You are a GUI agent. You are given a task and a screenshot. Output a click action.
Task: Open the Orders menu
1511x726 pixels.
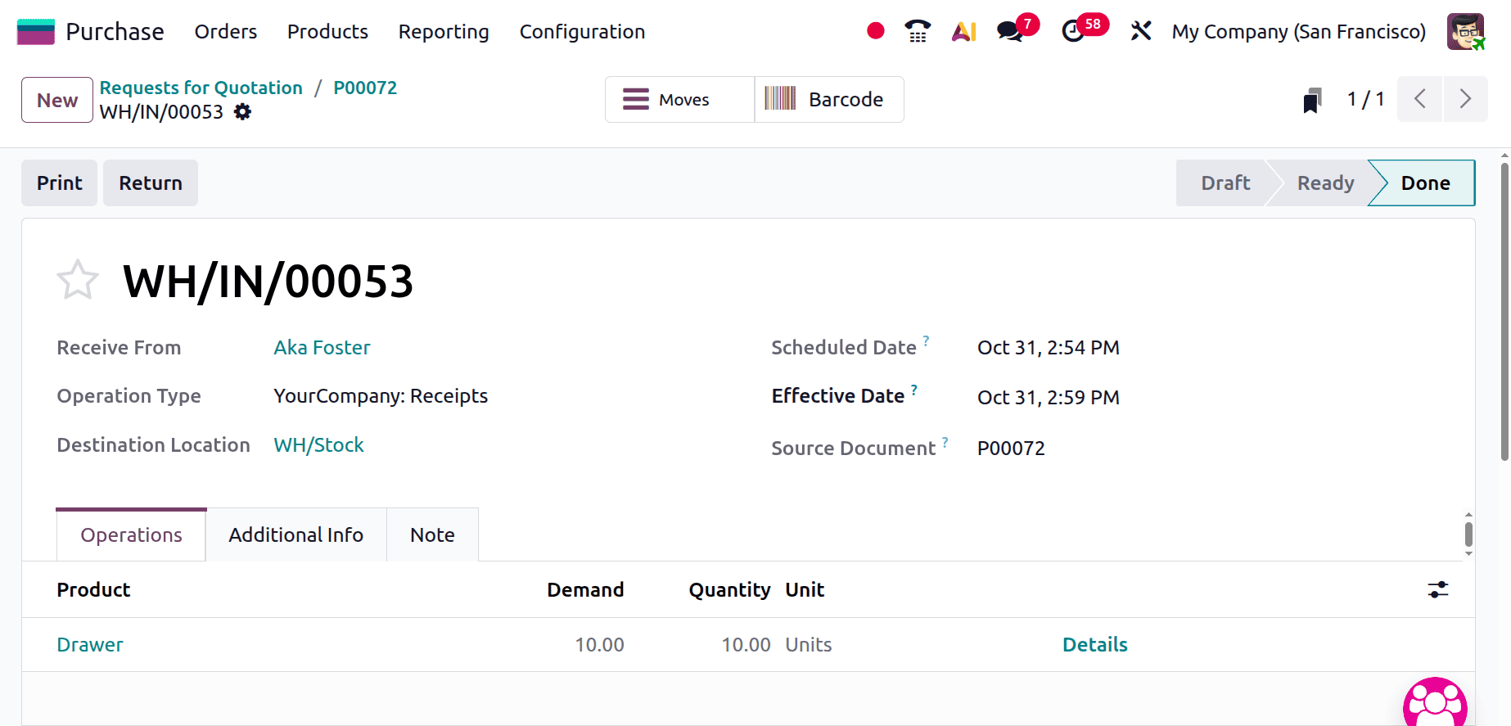pyautogui.click(x=226, y=32)
